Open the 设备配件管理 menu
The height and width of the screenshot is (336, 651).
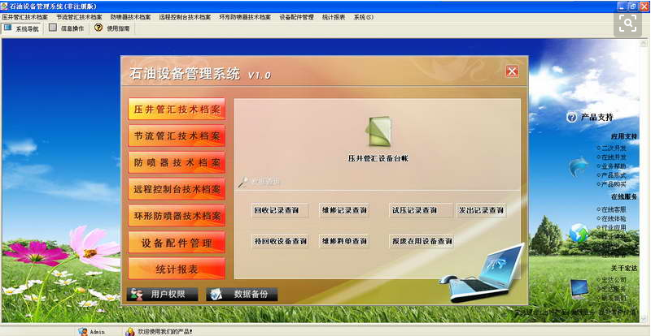(x=296, y=17)
